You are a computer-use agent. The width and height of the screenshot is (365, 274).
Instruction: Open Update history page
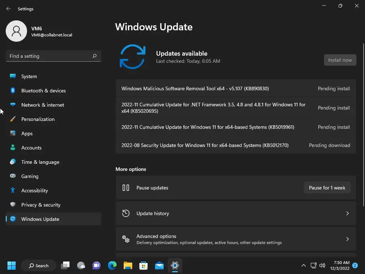click(x=236, y=213)
